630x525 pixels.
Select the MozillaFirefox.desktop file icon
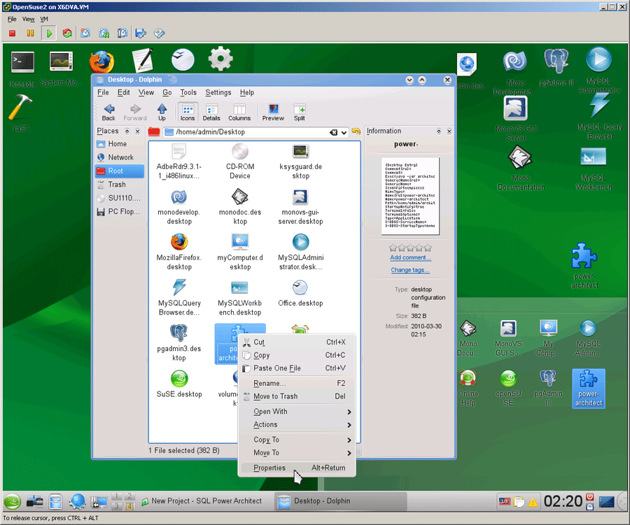[x=178, y=243]
